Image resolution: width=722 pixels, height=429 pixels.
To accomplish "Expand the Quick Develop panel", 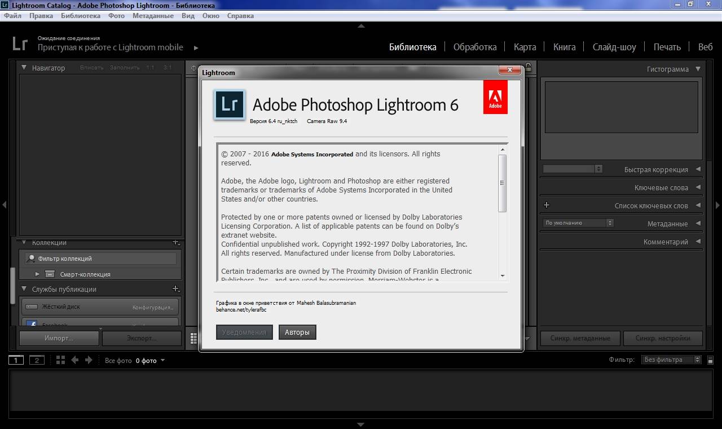I will point(698,169).
